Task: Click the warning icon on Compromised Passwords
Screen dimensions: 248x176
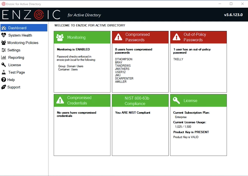Action: [x=118, y=37]
